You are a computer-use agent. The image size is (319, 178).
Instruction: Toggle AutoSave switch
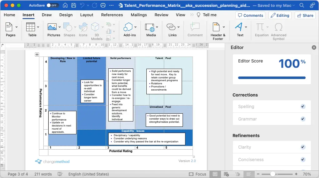pos(52,6)
